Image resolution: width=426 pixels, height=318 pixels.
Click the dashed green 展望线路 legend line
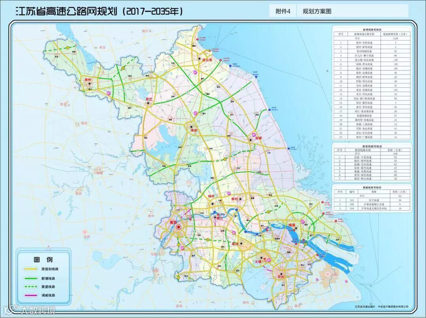(30, 287)
